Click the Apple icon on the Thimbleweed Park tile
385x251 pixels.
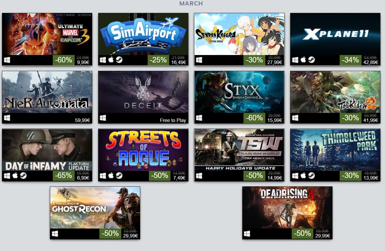point(303,175)
